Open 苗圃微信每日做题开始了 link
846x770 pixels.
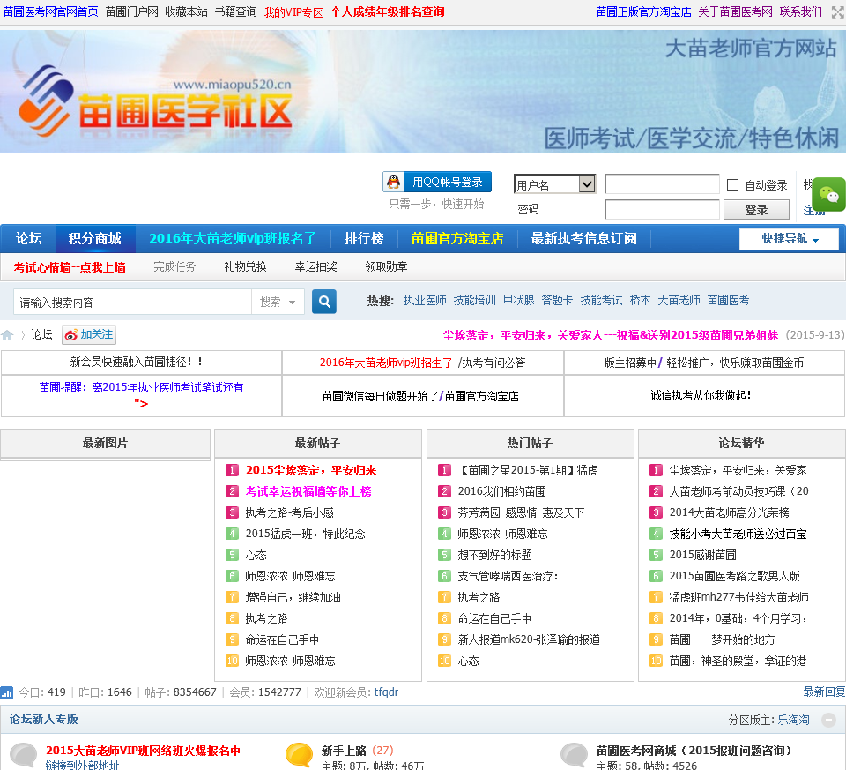click(380, 396)
